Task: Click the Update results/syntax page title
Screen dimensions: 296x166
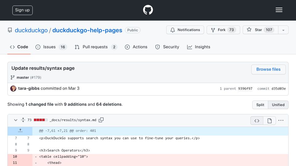Action: click(x=43, y=68)
